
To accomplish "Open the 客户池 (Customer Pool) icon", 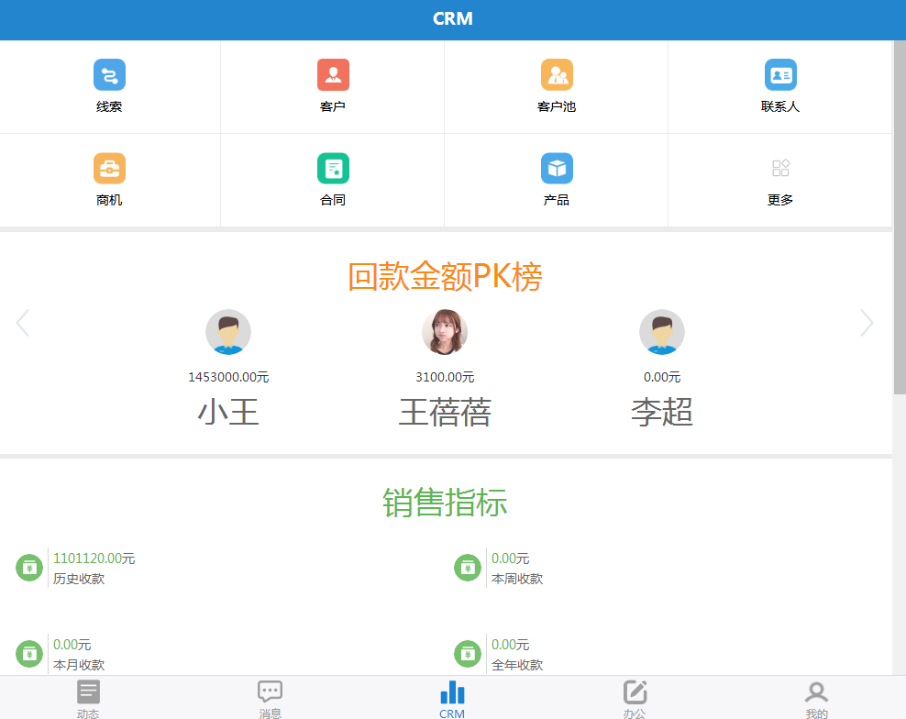I will point(557,75).
